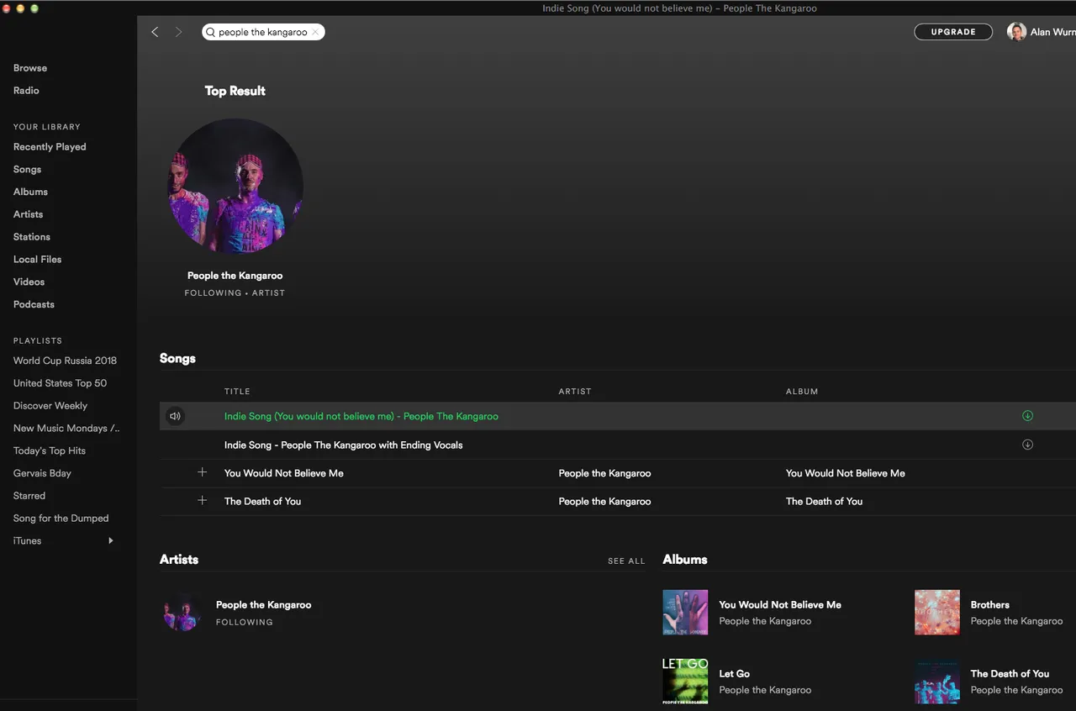Open United States Top 50 playlist
Viewport: 1076px width, 711px height.
[60, 383]
